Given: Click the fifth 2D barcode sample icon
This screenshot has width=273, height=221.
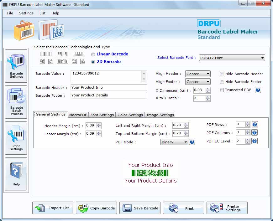Looking at the screenshot, I should [83, 61].
